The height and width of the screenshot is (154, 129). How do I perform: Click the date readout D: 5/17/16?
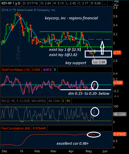click(x=30, y=3)
